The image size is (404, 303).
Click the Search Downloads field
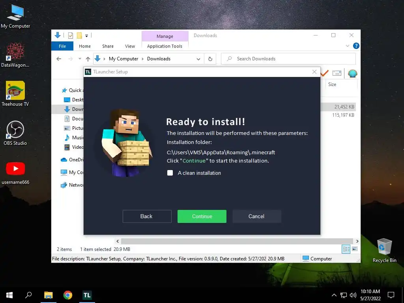point(288,59)
